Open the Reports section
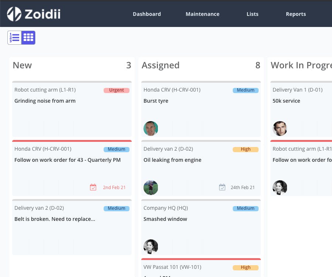The width and height of the screenshot is (332, 277). coord(296,14)
